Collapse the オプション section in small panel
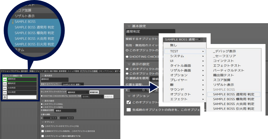268x139 pixels. pos(43,122)
